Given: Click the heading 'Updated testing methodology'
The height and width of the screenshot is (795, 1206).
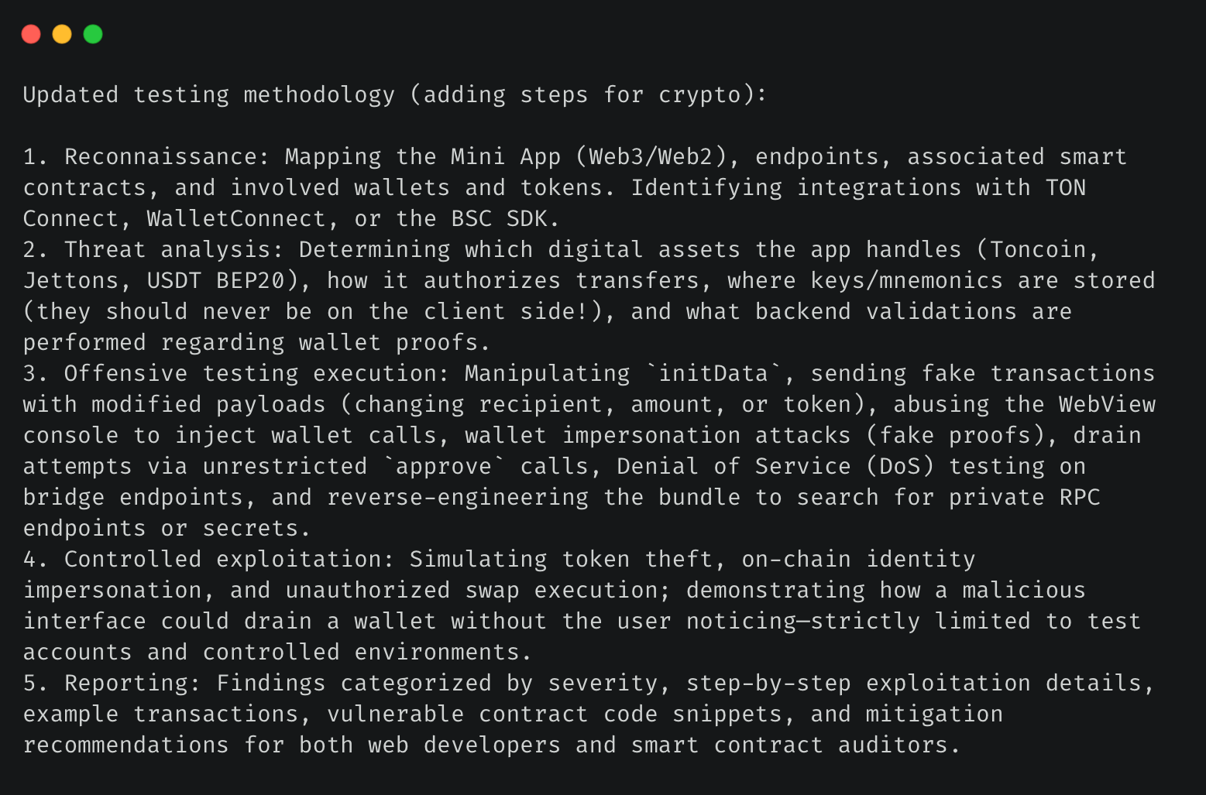Looking at the screenshot, I should pos(209,94).
